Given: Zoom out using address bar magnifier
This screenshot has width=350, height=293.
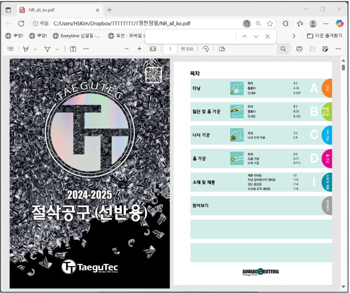Looking at the screenshot, I should [258, 23].
